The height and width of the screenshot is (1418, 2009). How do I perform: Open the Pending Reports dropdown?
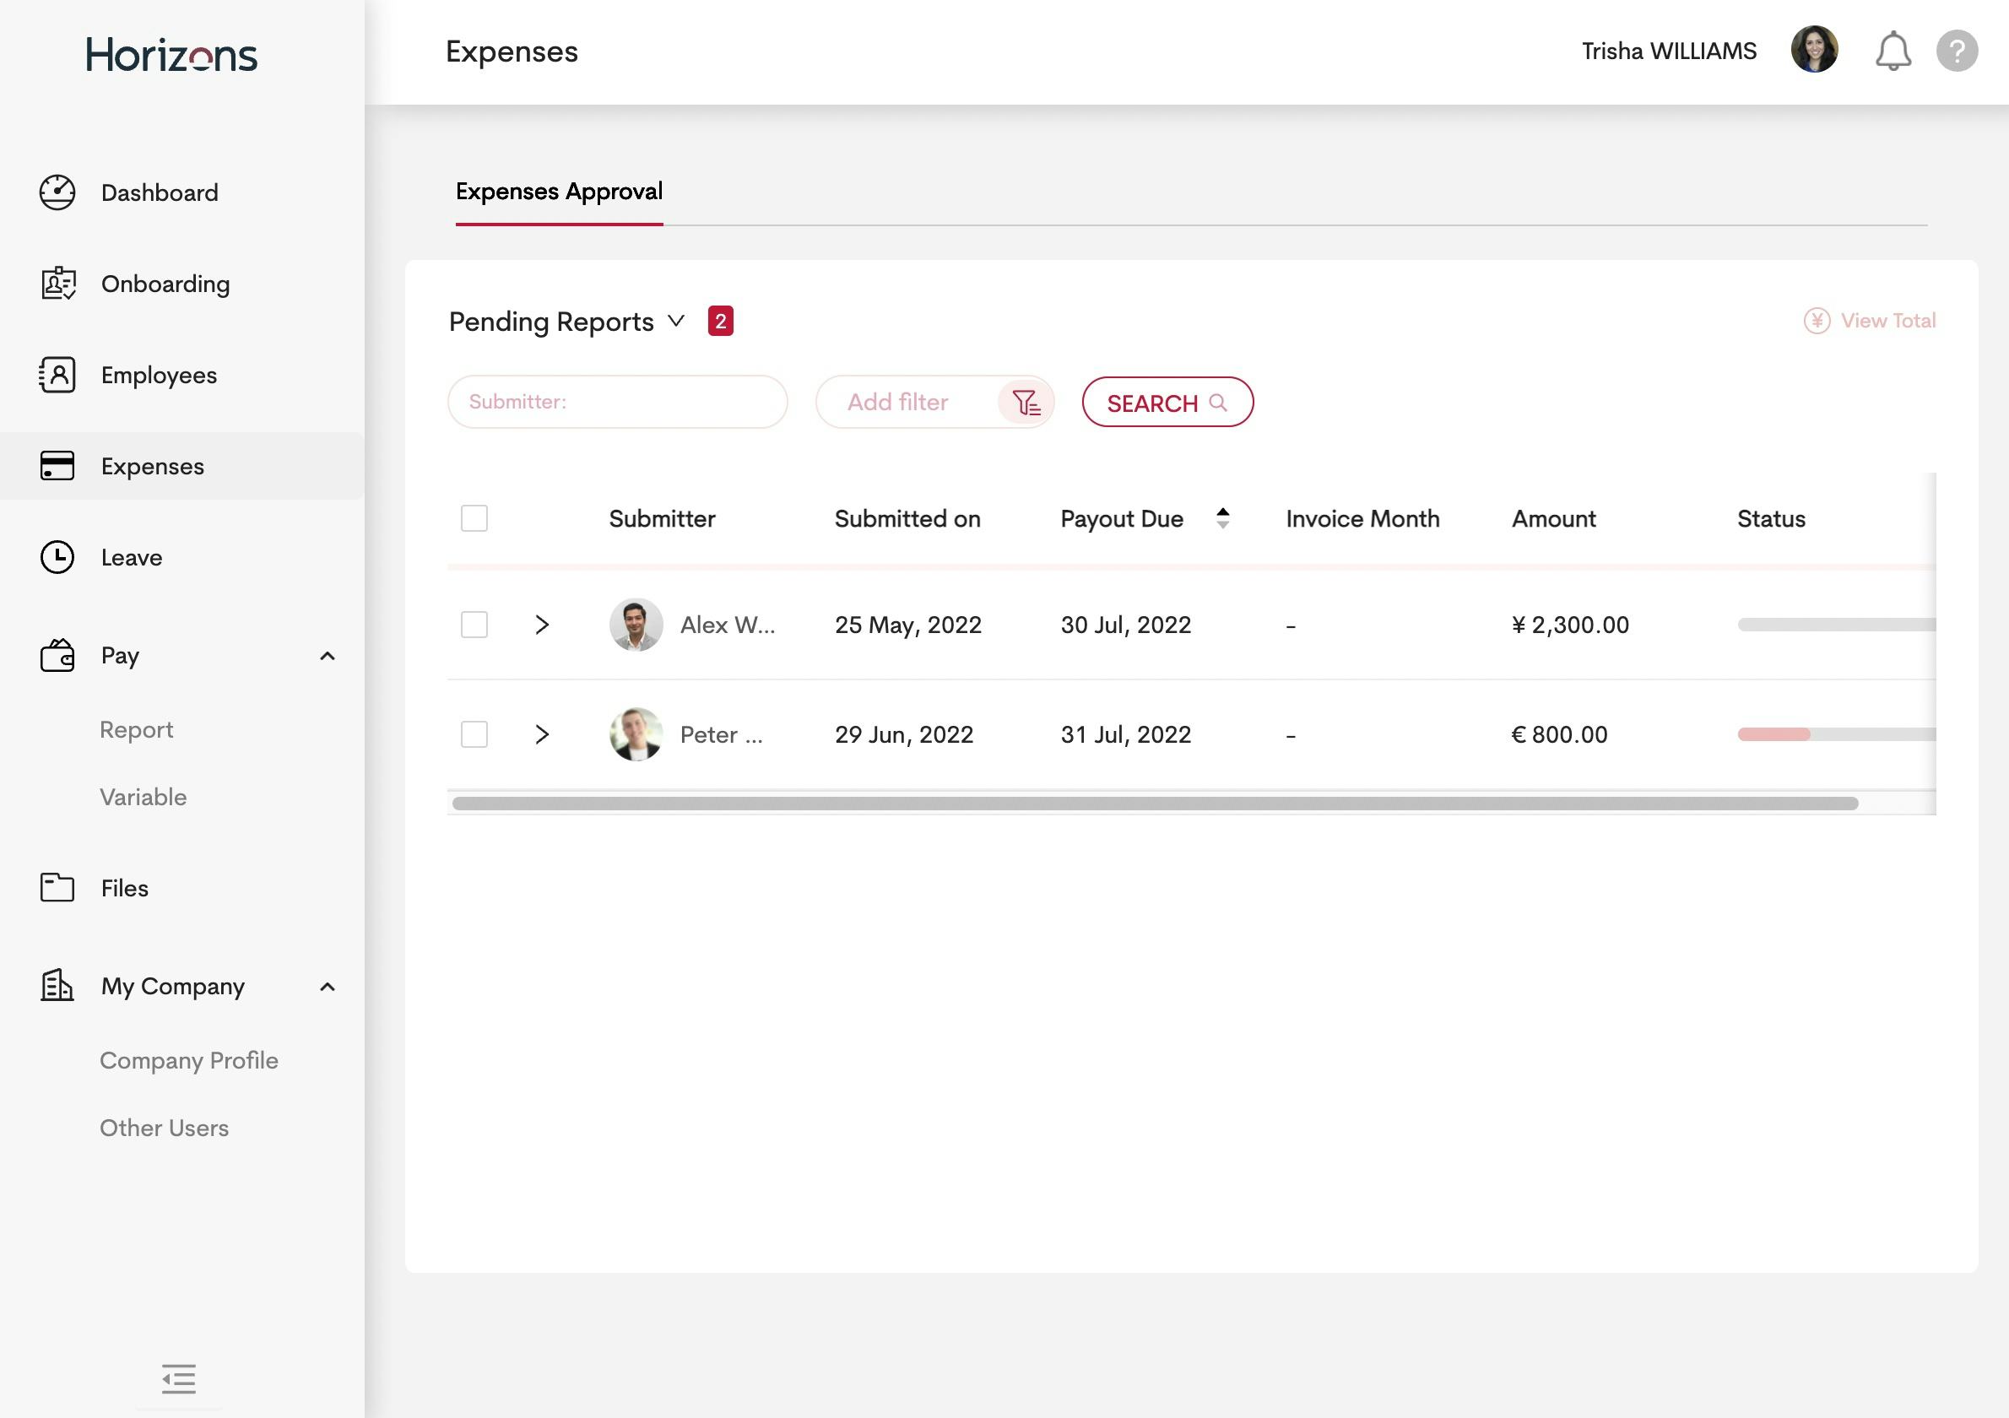click(675, 321)
